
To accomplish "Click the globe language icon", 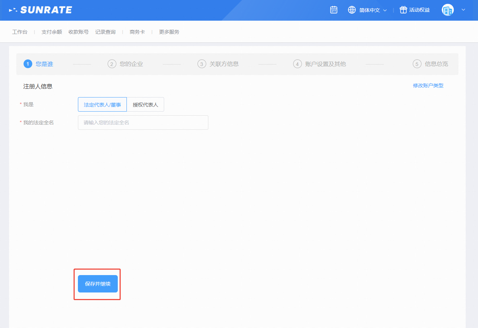I will 352,10.
